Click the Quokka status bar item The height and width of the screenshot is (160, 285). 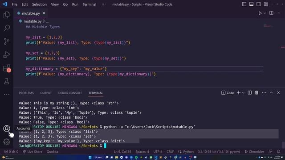pyautogui.click(x=52, y=152)
